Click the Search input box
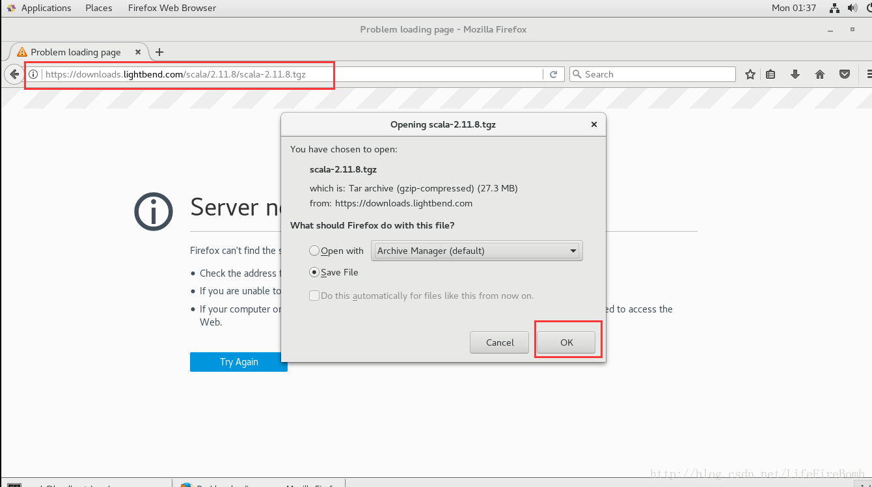The width and height of the screenshot is (872, 487). click(653, 74)
